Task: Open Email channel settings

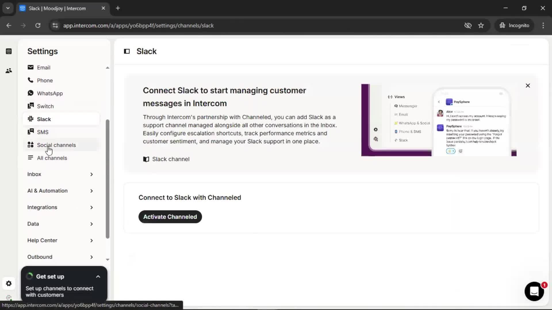Action: point(61,67)
